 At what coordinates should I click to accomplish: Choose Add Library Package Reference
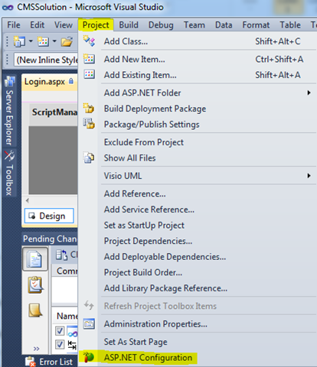(197, 288)
